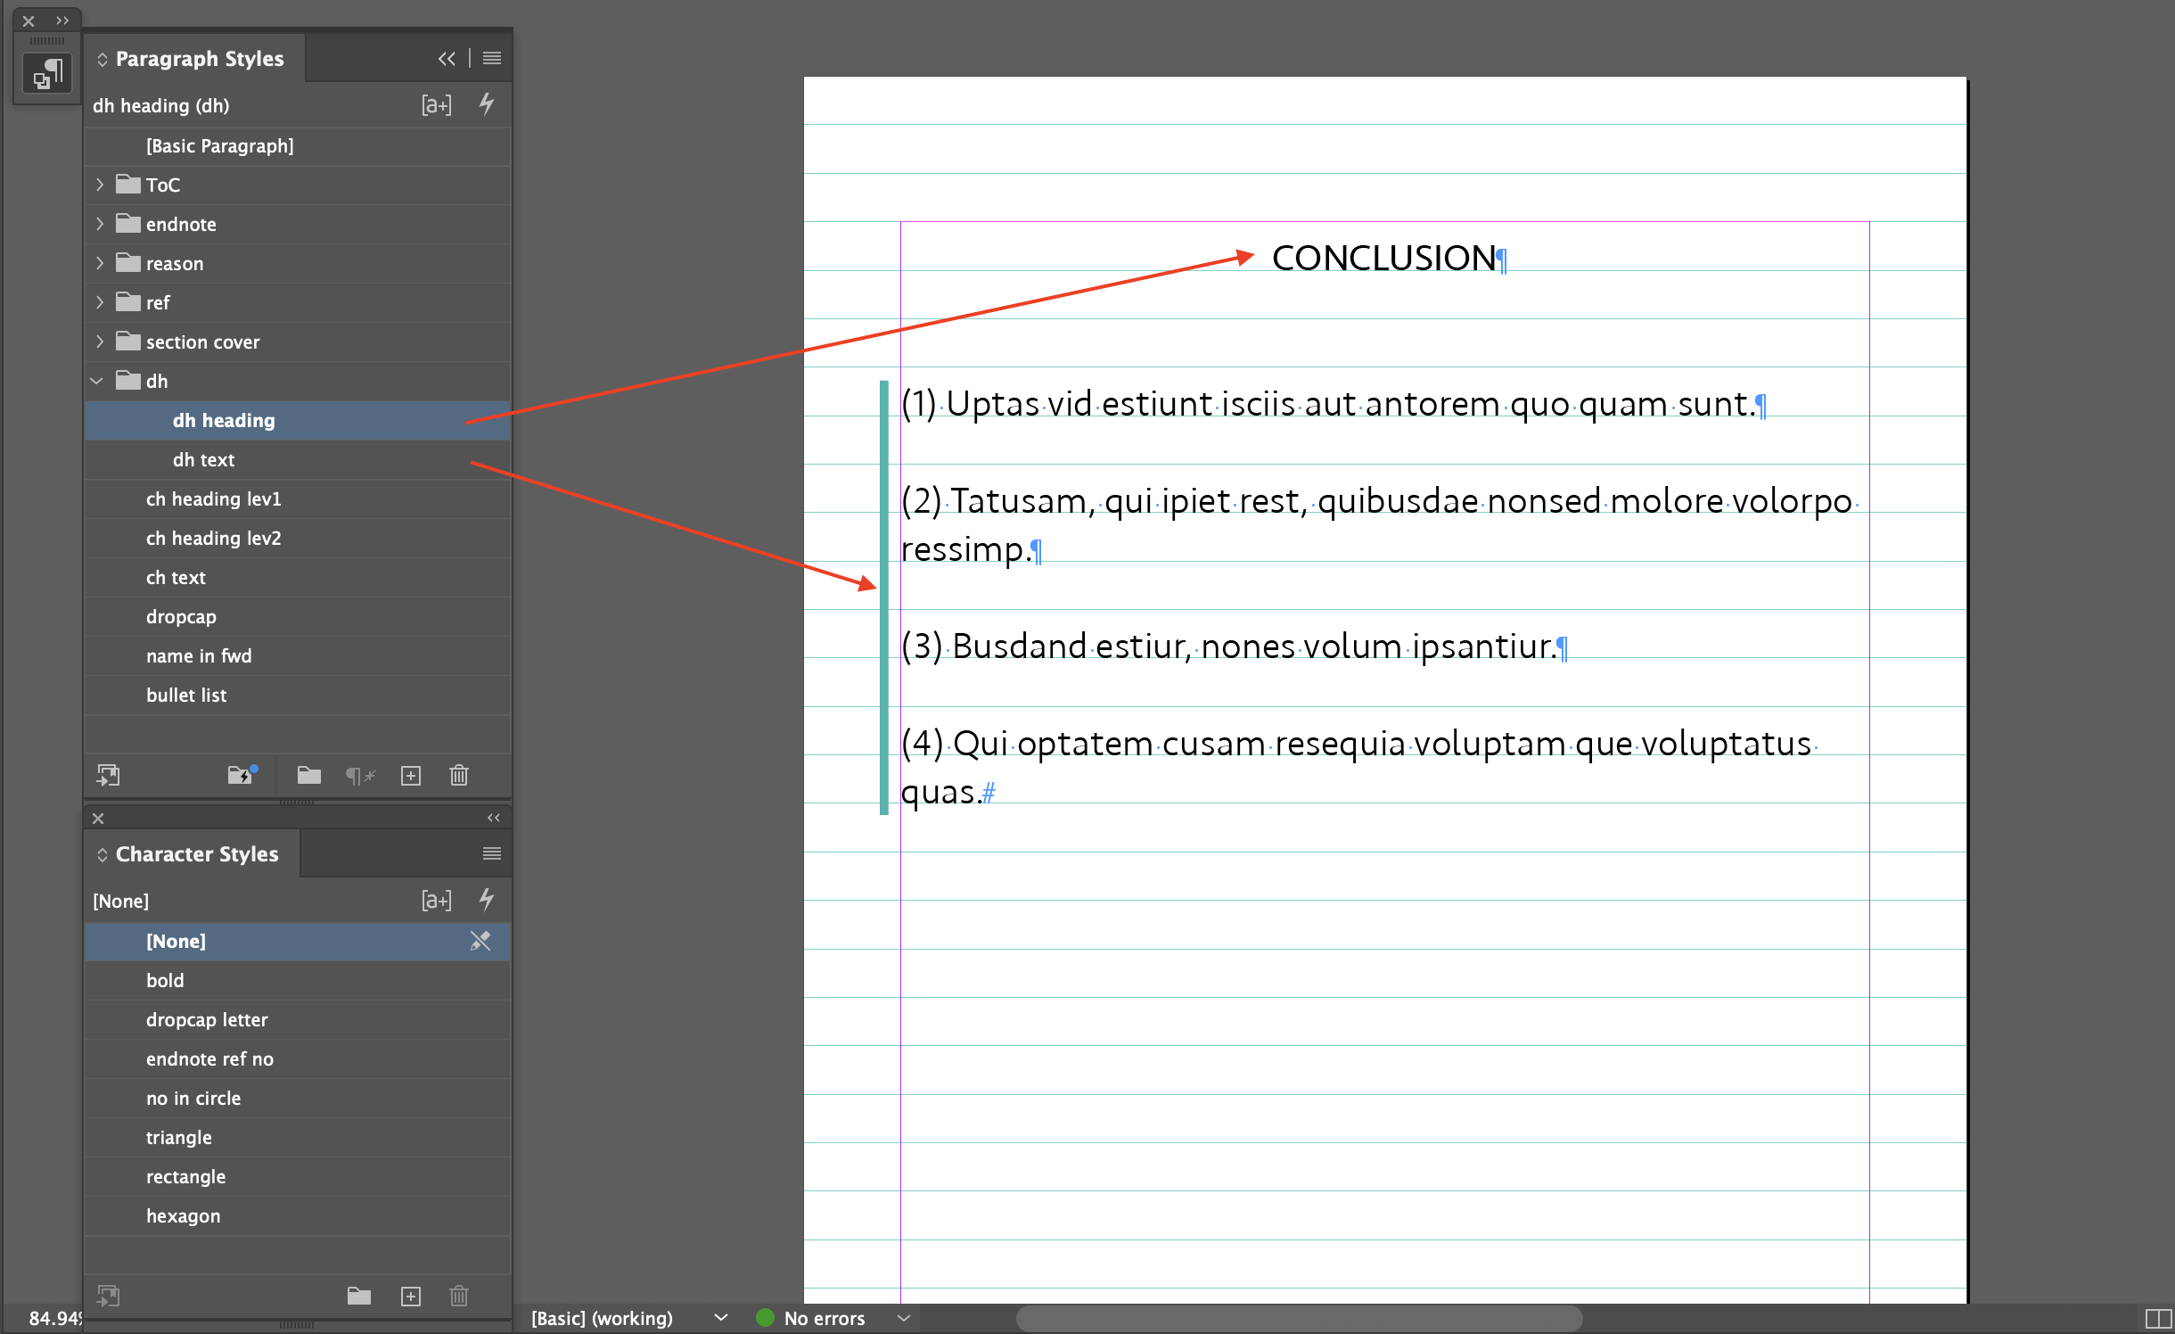Open the Character Styles panel menu

click(492, 853)
